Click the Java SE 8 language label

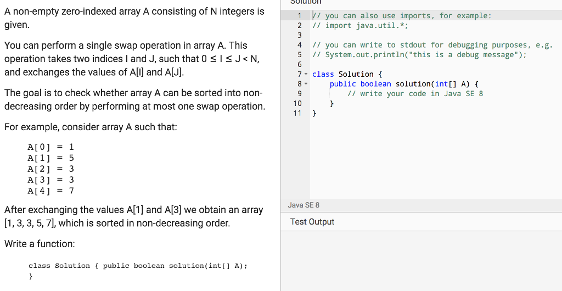click(x=304, y=205)
